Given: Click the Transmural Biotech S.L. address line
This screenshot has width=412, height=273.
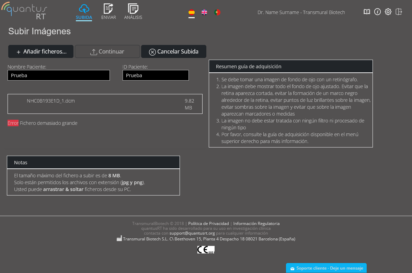Looking at the screenshot, I should 209,239.
